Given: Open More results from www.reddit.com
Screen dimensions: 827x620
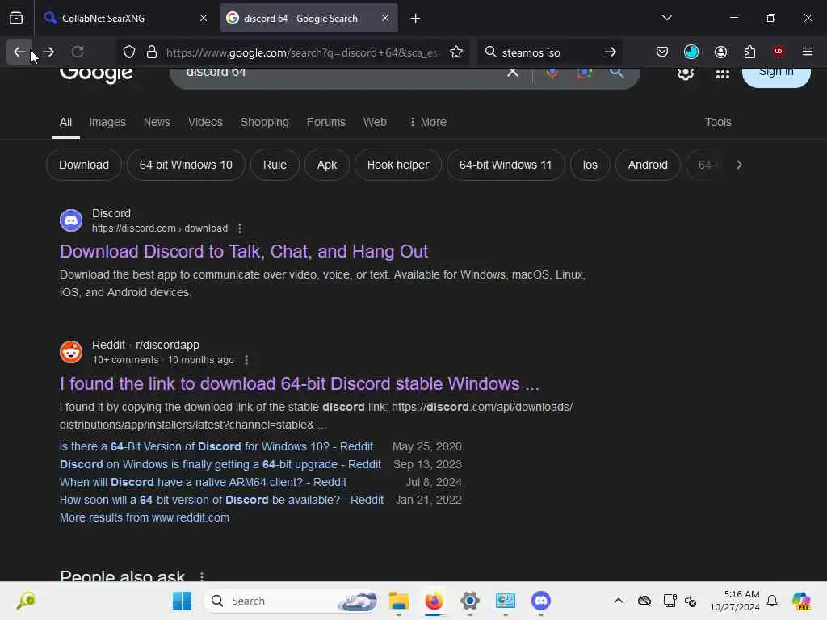Looking at the screenshot, I should point(145,517).
